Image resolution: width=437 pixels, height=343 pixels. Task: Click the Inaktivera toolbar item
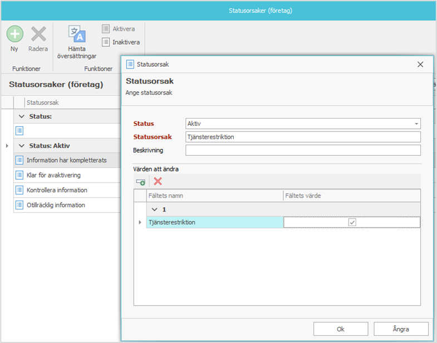[120, 42]
